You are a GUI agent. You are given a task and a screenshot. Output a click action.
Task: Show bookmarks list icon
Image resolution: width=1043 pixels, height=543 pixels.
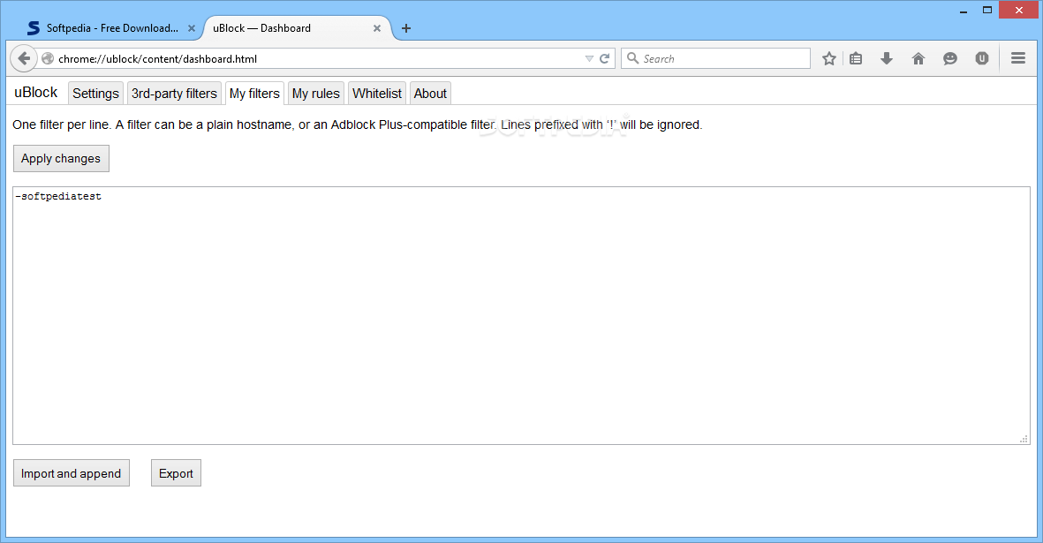point(856,58)
